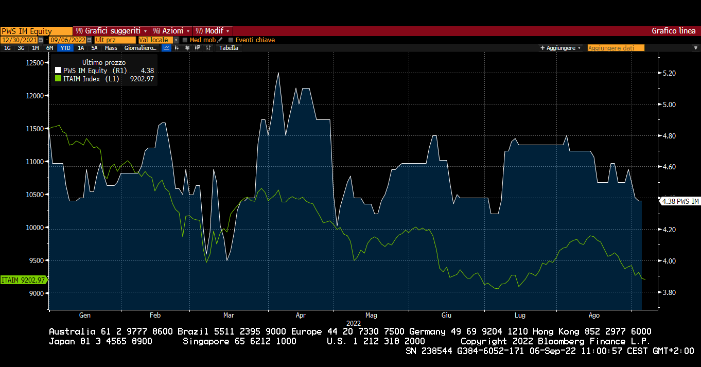The height and width of the screenshot is (367, 701).
Task: Select the 5A time range tab
Action: (94, 48)
